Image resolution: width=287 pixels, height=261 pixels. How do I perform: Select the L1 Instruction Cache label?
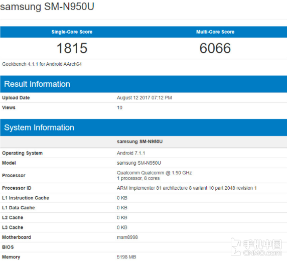[x=26, y=198]
